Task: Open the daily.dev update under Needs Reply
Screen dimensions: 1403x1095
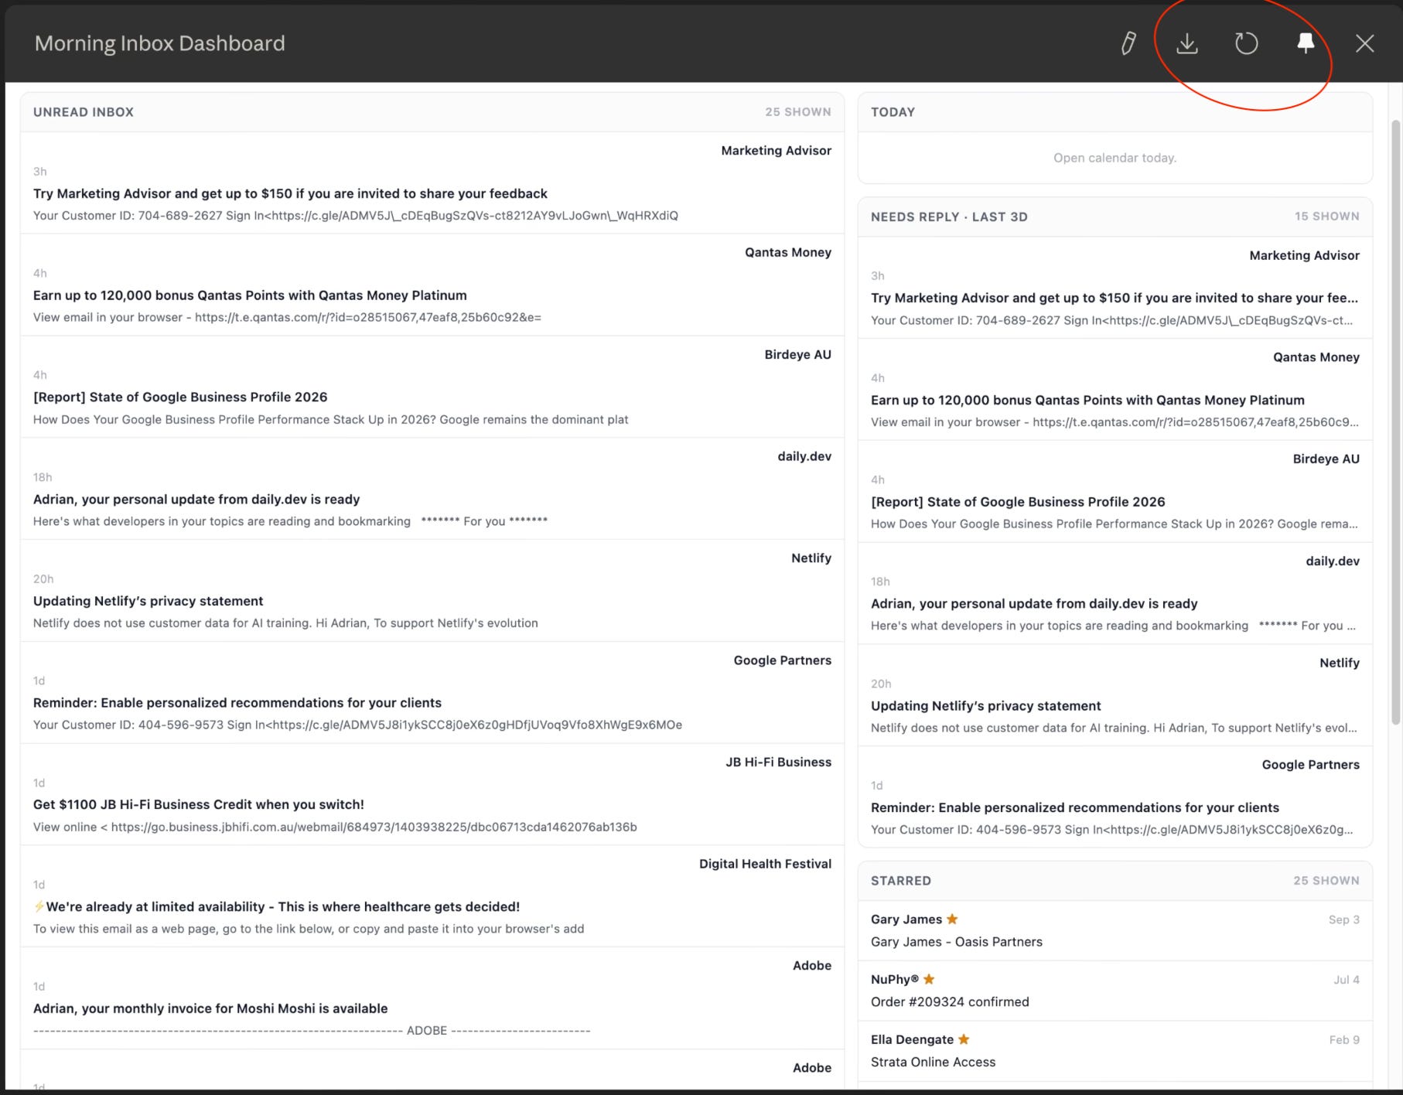Action: pyautogui.click(x=1034, y=604)
